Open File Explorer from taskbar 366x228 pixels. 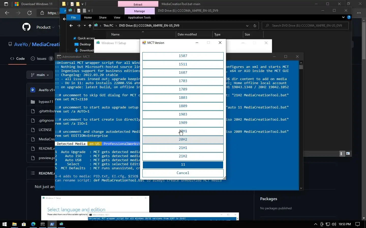click(14, 224)
